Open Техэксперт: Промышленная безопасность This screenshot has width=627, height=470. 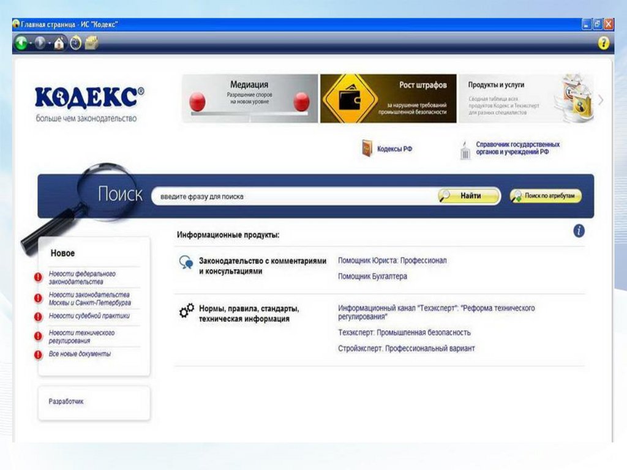(404, 332)
